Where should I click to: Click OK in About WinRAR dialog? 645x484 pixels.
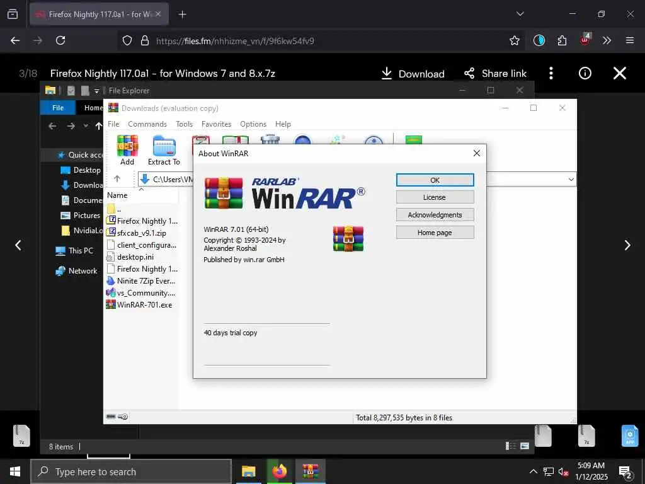(x=435, y=180)
